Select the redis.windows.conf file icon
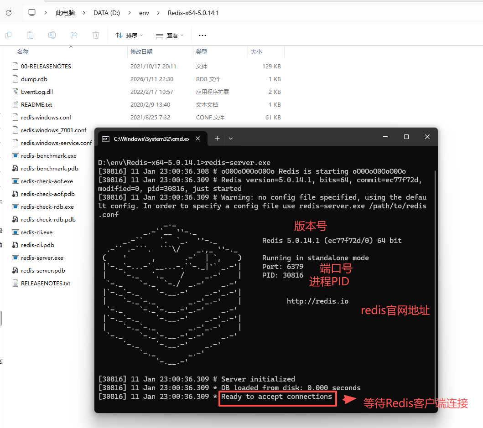Viewport: 483px width, 428px height. coord(16,117)
